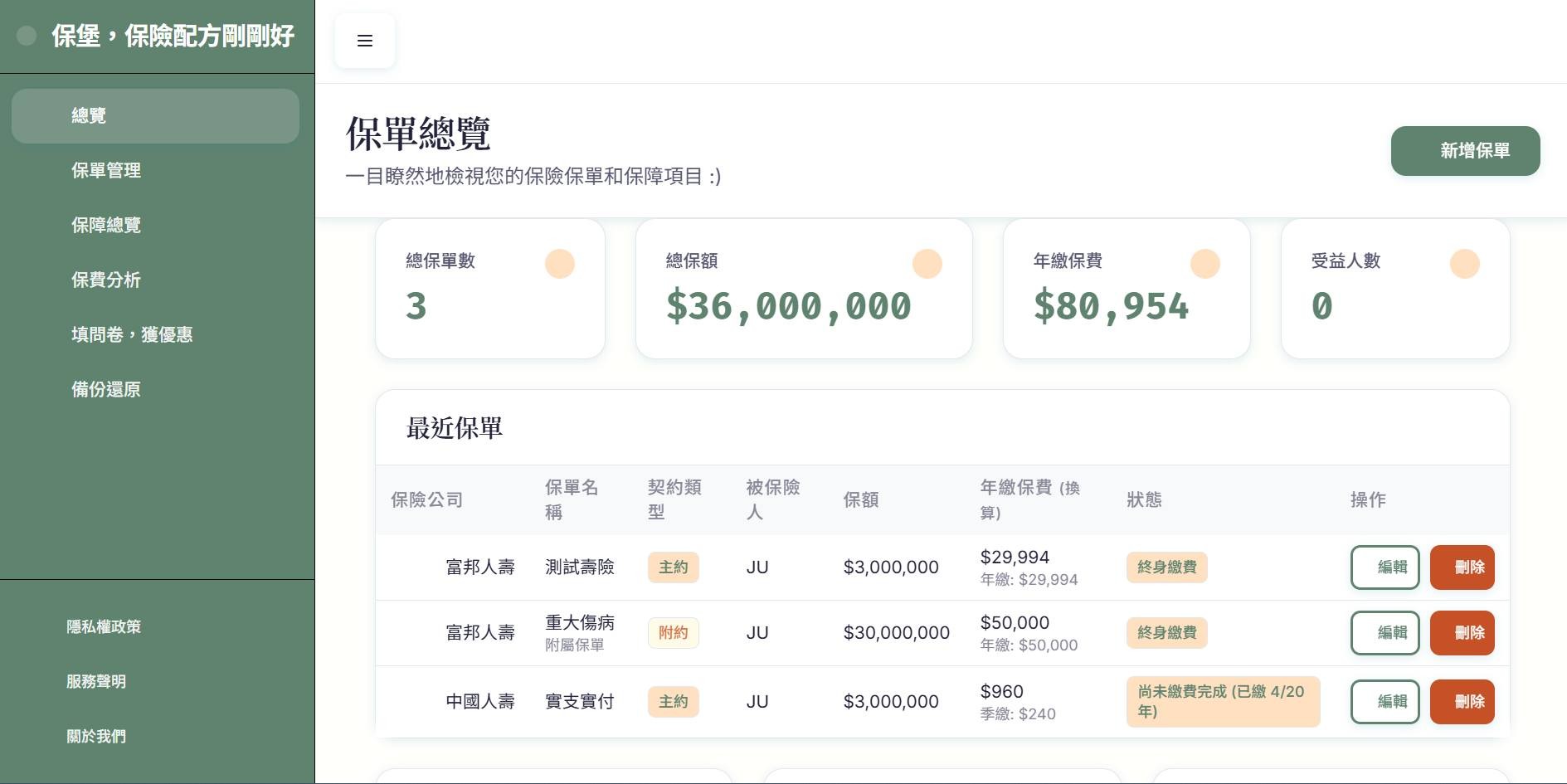The image size is (1567, 784).
Task: Delete the 中國人壽 實支實付 policy
Action: [1462, 702]
